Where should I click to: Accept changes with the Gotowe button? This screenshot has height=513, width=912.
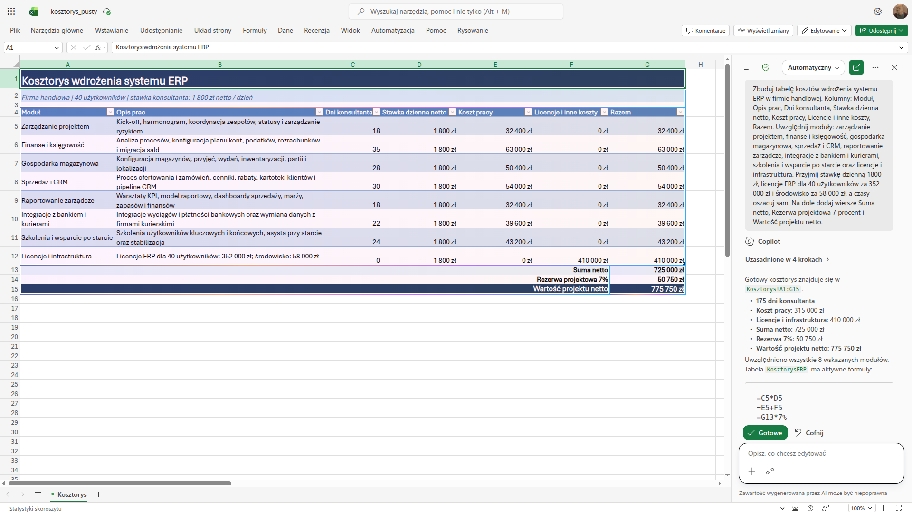(x=765, y=433)
